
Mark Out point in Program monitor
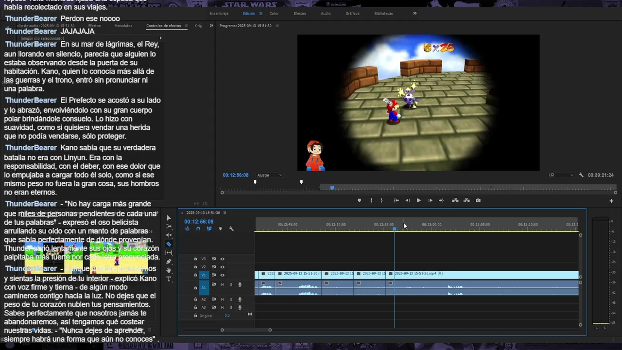381,200
